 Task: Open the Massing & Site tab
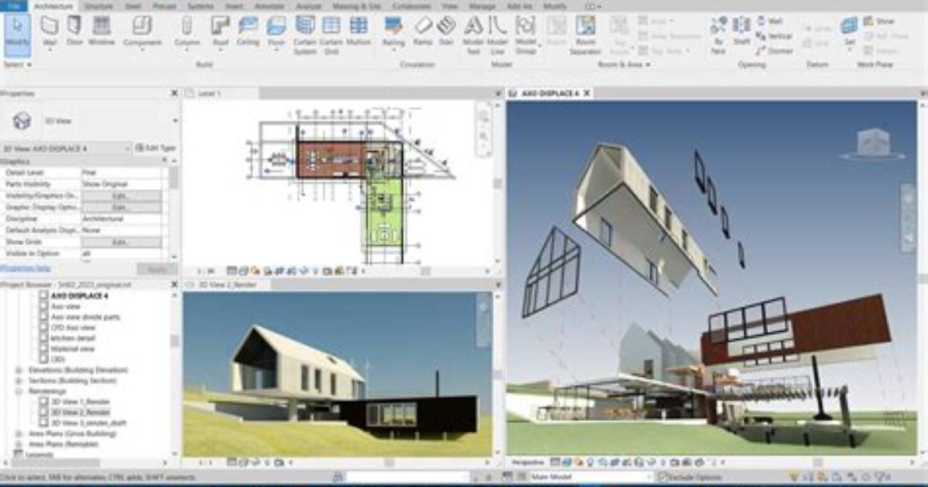356,6
